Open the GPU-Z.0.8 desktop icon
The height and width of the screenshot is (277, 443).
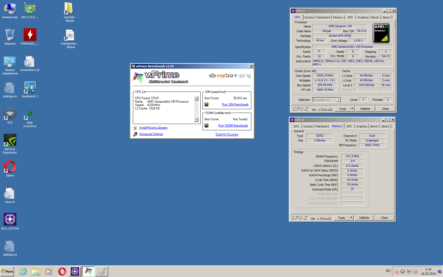[x=30, y=11]
